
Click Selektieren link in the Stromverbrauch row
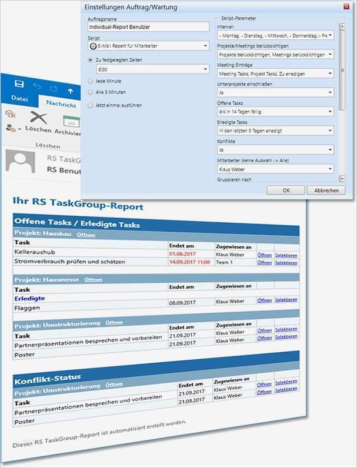coord(286,263)
